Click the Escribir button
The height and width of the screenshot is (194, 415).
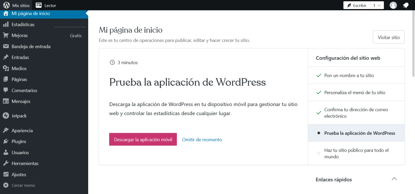(x=357, y=5)
